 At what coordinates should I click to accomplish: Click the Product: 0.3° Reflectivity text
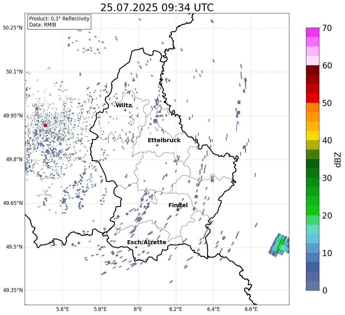click(x=59, y=18)
